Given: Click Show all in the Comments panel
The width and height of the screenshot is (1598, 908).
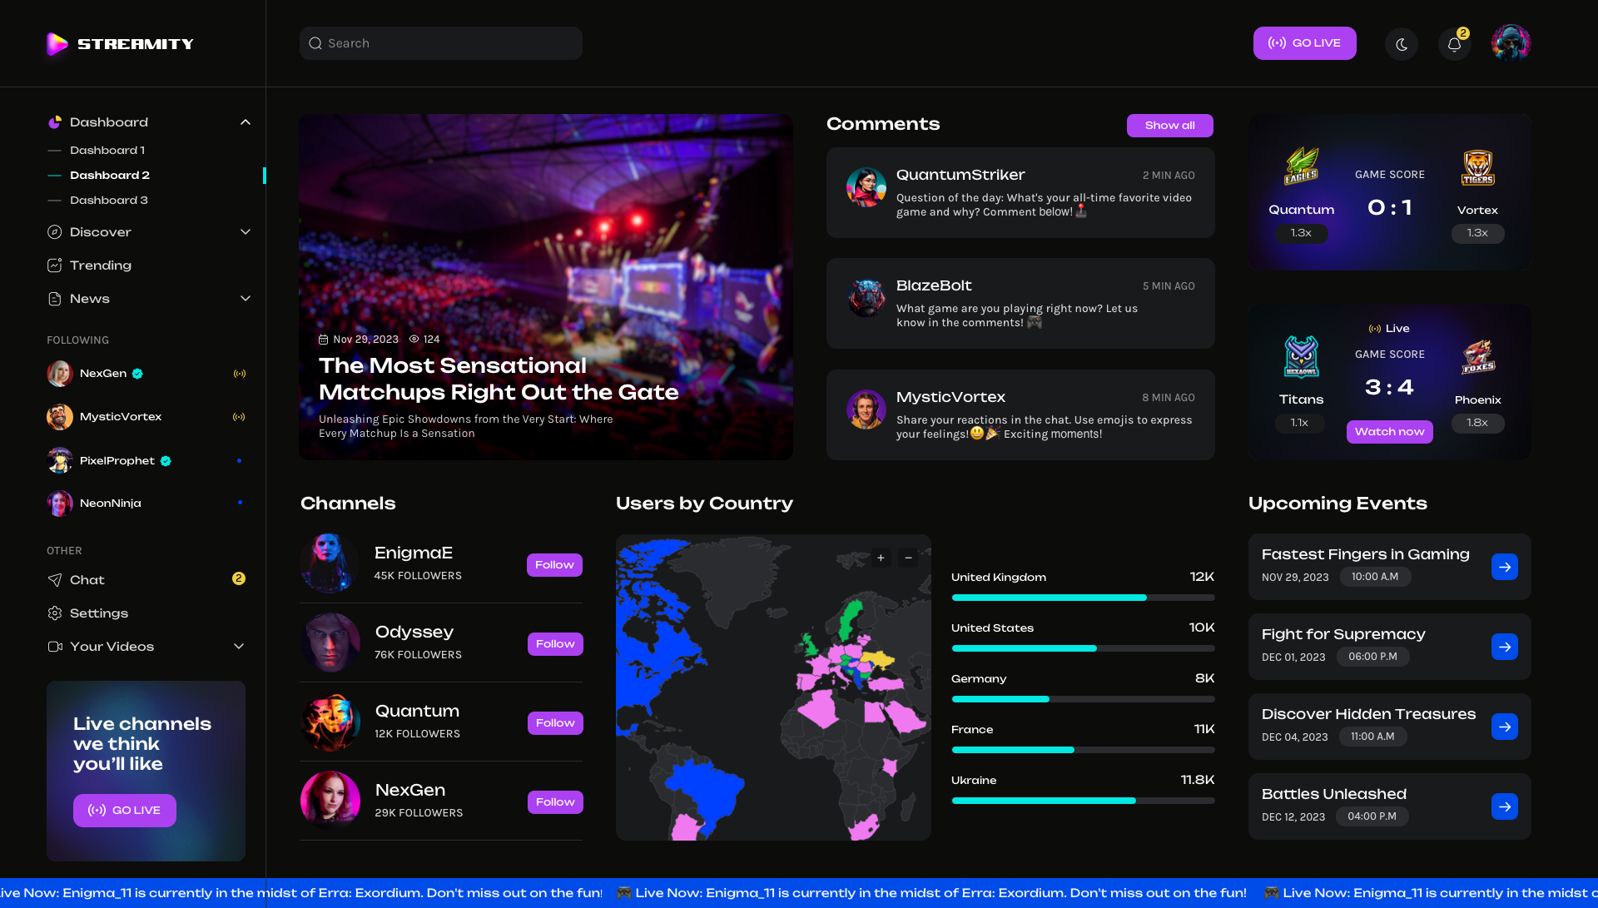Looking at the screenshot, I should (x=1169, y=125).
